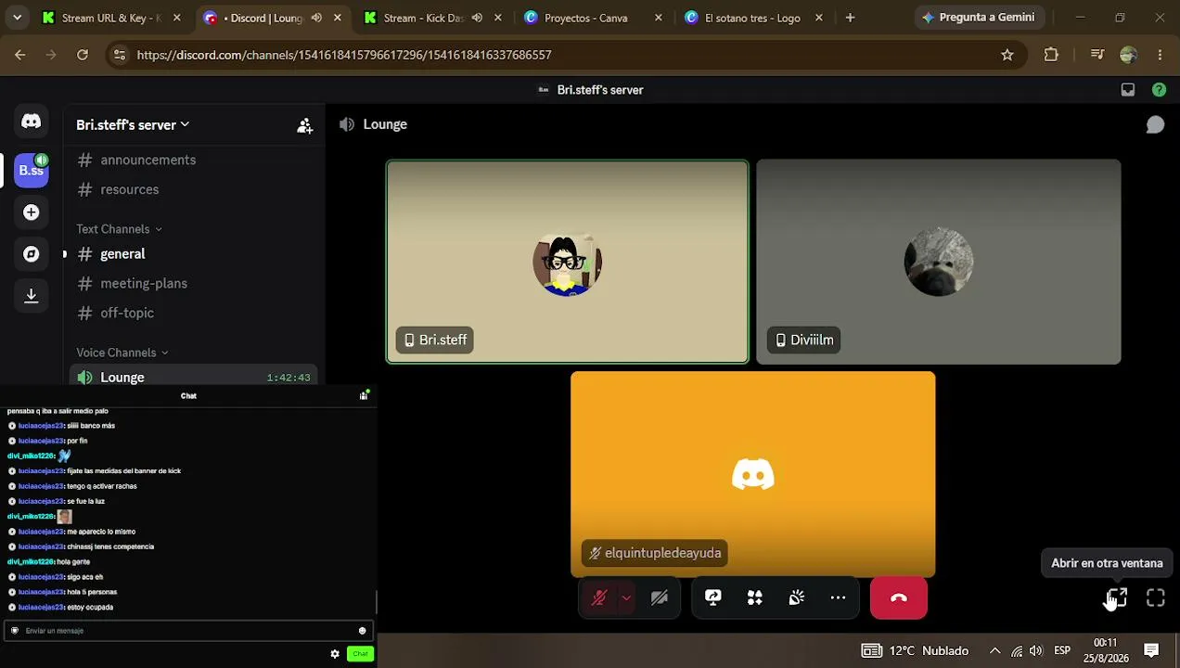This screenshot has width=1180, height=668.
Task: Bookmark this page with star icon
Action: coord(1007,55)
